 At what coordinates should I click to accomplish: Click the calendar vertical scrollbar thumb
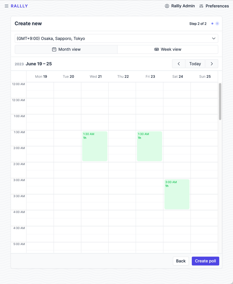click(220, 101)
